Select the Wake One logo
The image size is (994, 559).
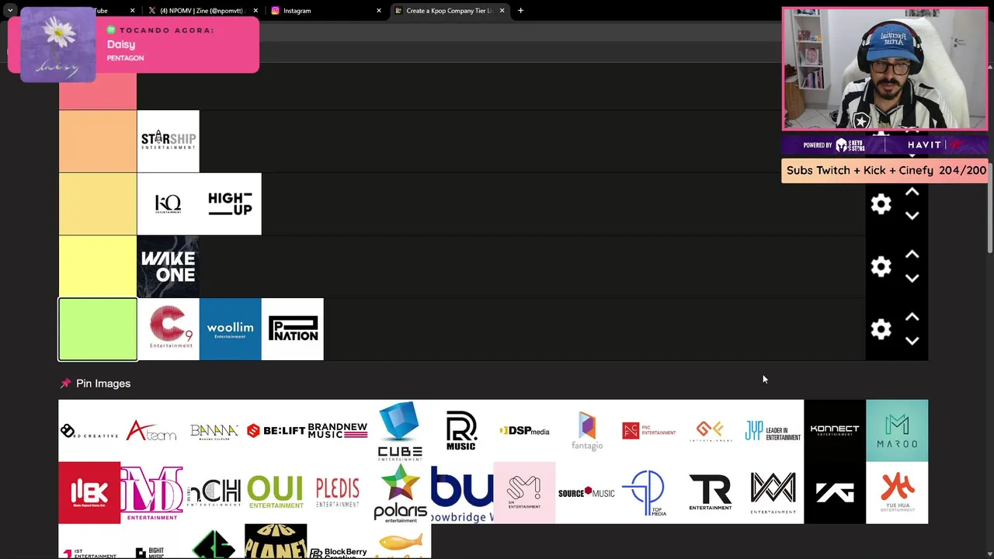(x=168, y=267)
